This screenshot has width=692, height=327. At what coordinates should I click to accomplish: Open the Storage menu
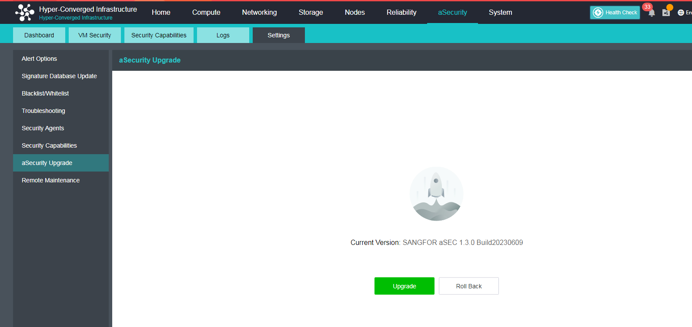pos(311,13)
